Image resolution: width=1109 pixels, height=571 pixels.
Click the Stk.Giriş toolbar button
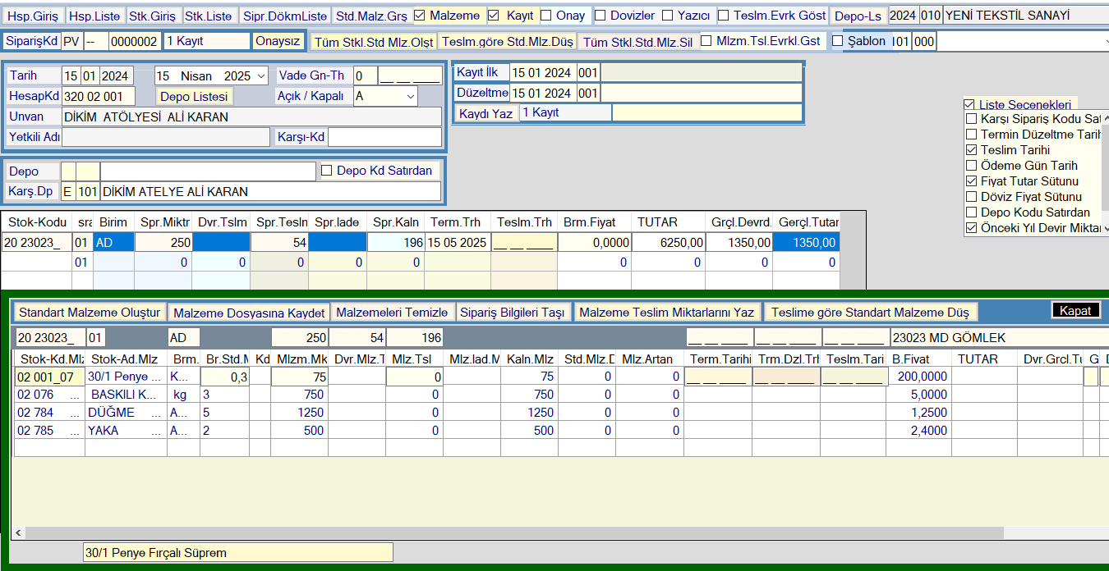point(152,16)
